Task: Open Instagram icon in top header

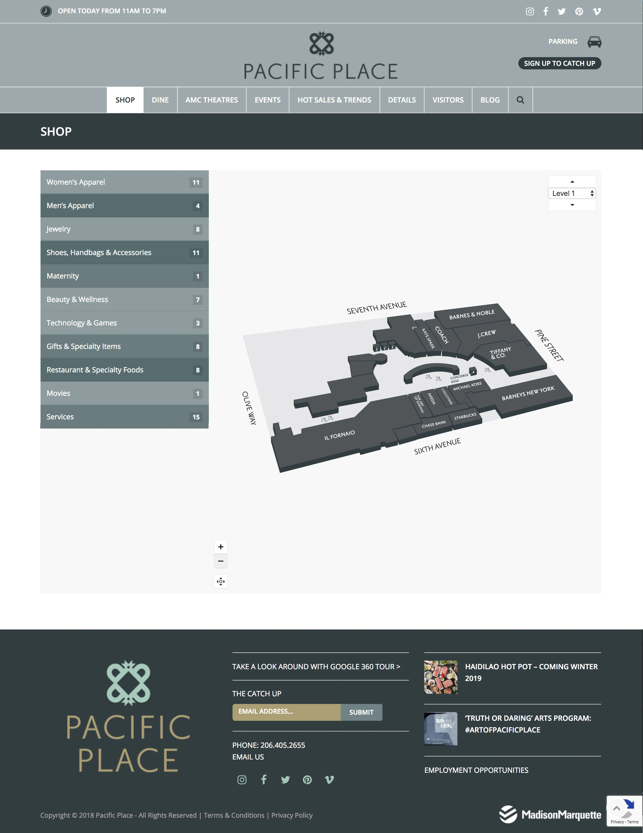Action: coord(530,11)
